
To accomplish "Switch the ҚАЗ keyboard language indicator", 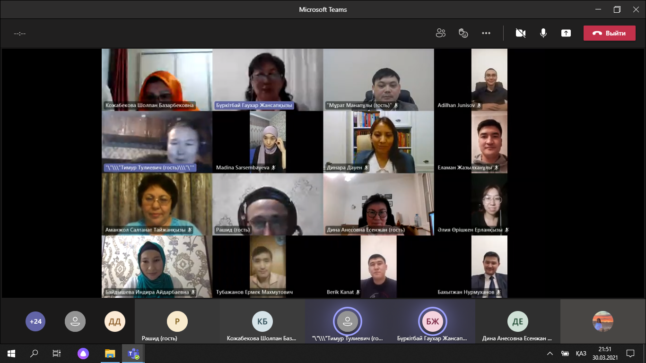I will click(581, 353).
